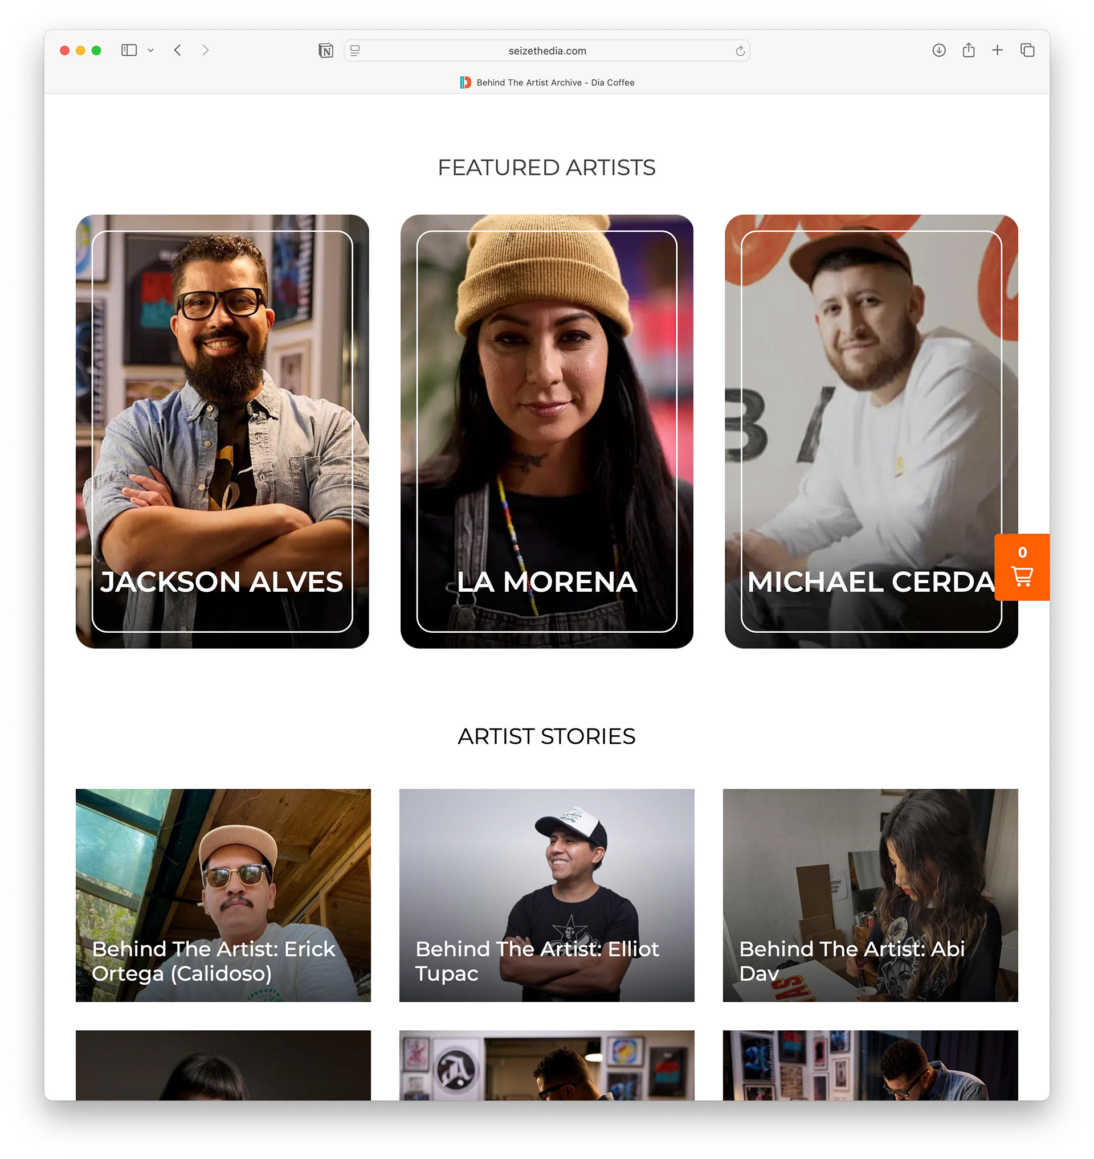The image size is (1094, 1159).
Task: Minimize the window with the yellow button
Action: tap(80, 51)
